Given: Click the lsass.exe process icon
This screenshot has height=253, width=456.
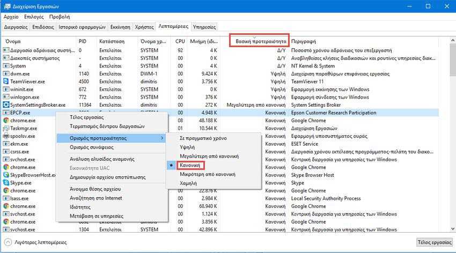Looking at the screenshot, I should [6, 198].
